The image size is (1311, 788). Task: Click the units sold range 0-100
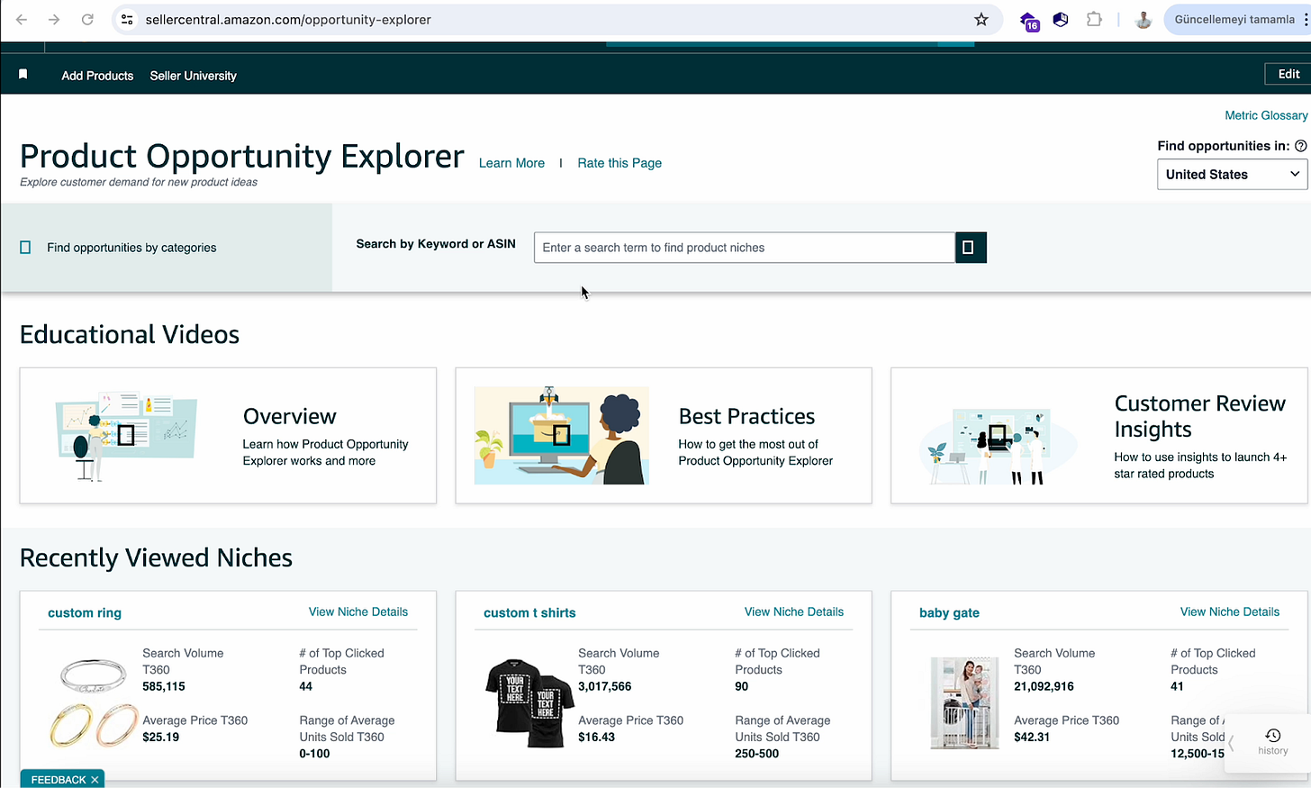pos(314,754)
